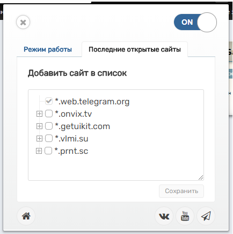Open the home page icon

coord(26,216)
